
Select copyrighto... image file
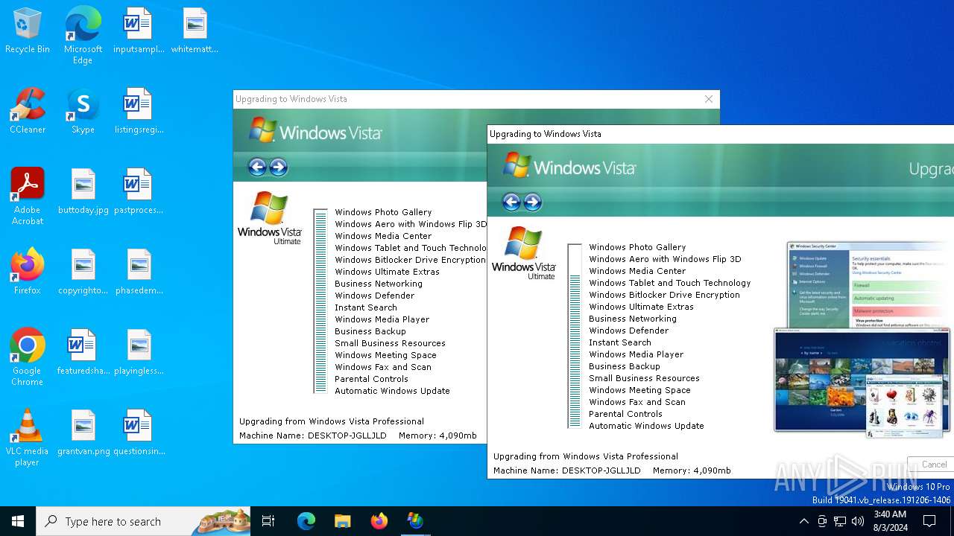(x=83, y=272)
